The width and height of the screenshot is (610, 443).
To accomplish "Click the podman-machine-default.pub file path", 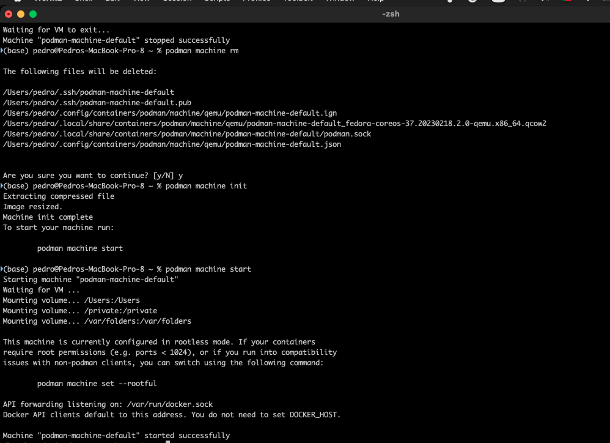I will pos(97,103).
